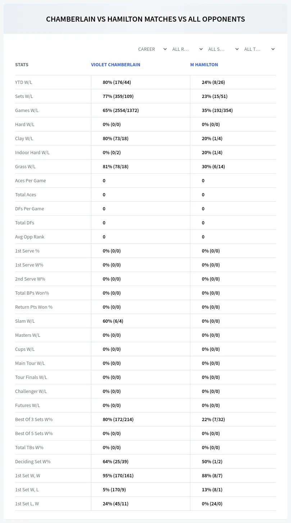291x523 pixels.
Task: Click the page title heading Chamberlain vs Hamilton
Action: [x=145, y=19]
